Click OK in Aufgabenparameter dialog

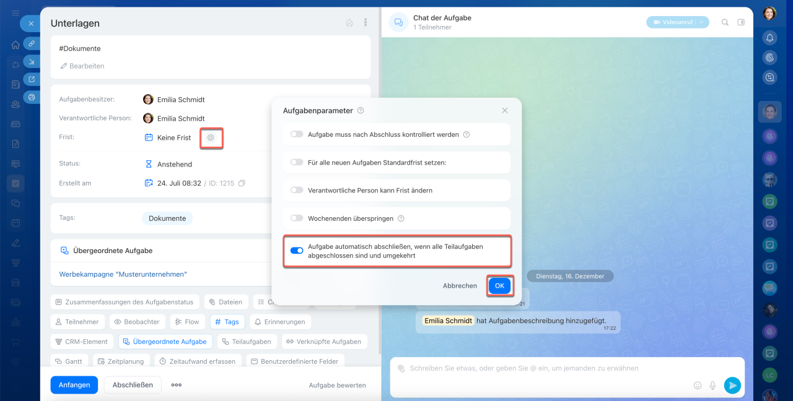click(500, 286)
